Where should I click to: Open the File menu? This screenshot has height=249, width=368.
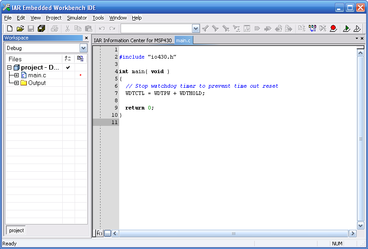[x=8, y=18]
